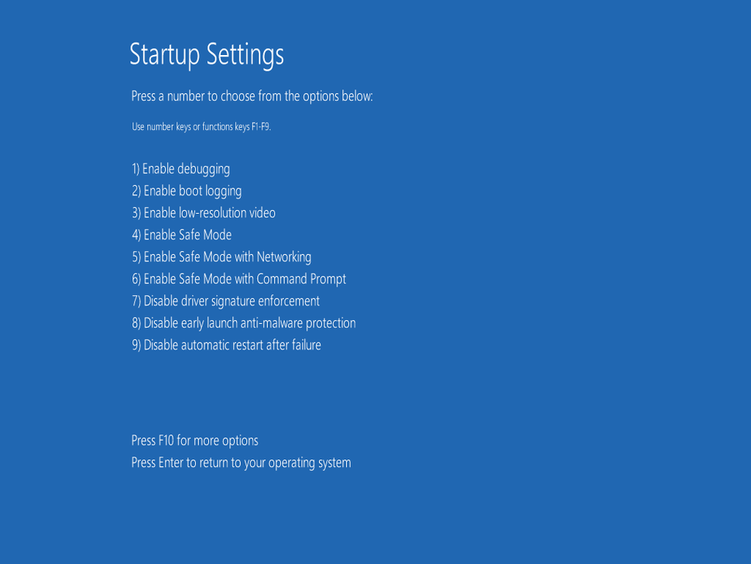Click the number 5 prefix label
Image resolution: width=751 pixels, height=564 pixels.
click(135, 256)
